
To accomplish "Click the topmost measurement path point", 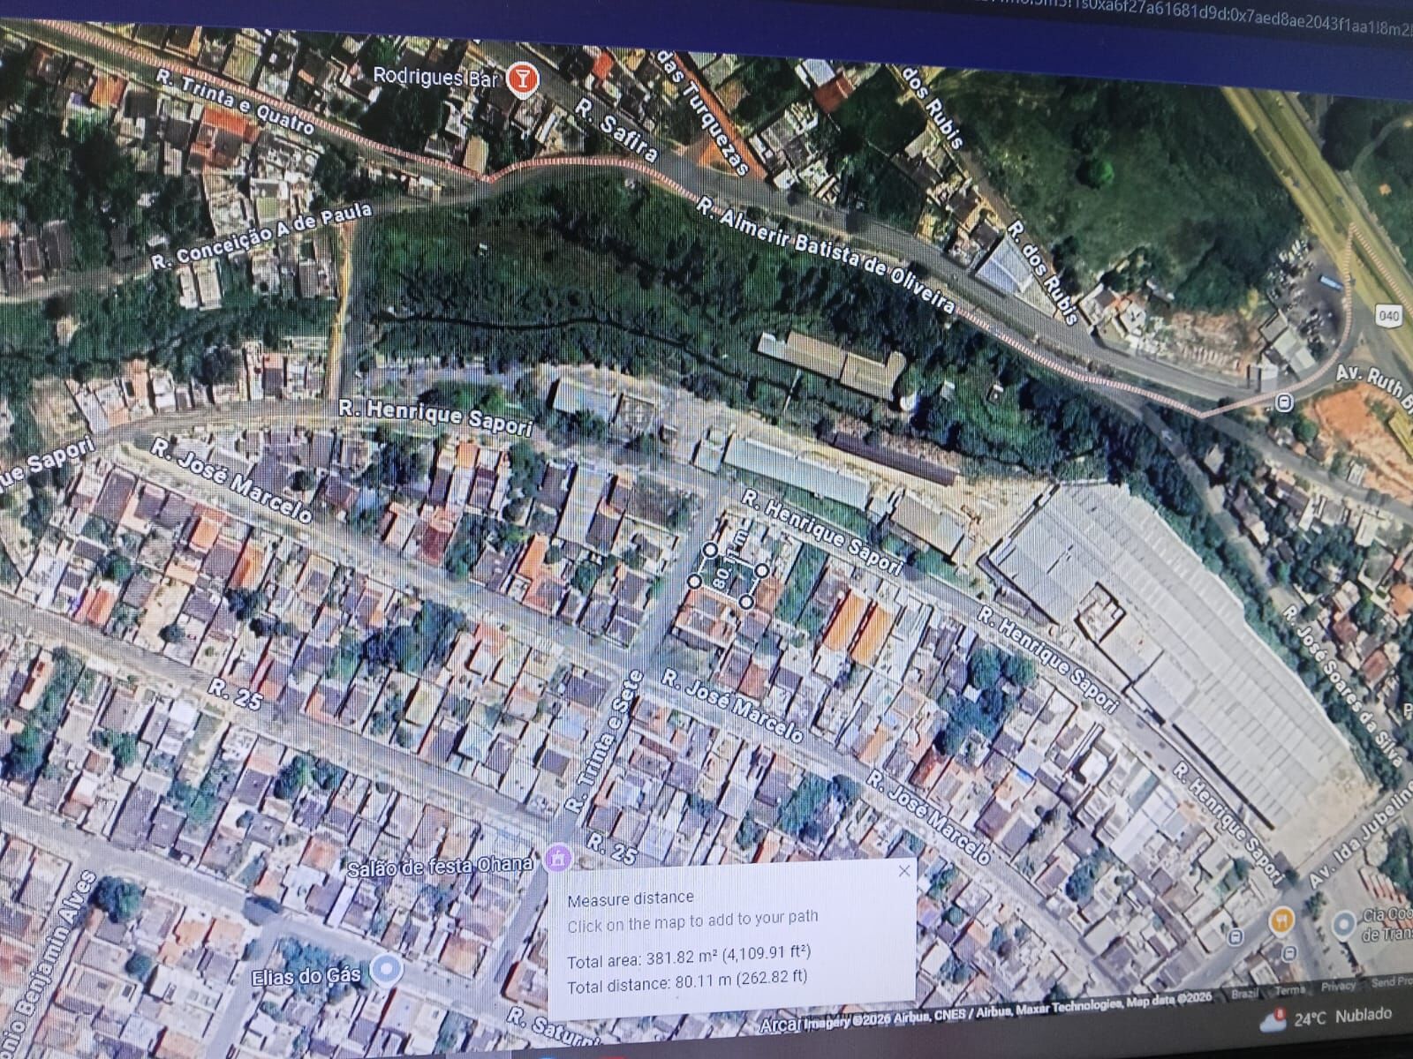I will 710,550.
